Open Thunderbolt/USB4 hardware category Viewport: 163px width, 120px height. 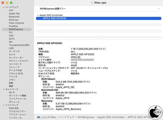19,45
